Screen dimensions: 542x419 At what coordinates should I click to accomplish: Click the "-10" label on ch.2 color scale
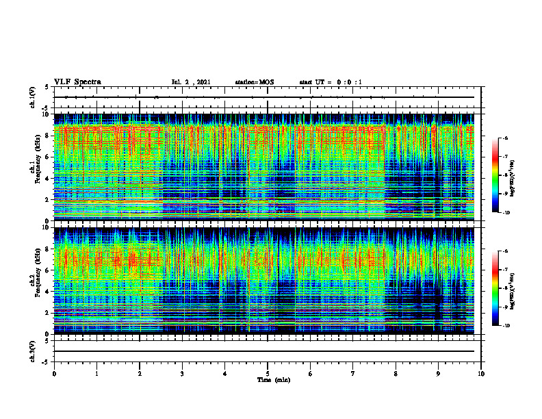click(506, 326)
